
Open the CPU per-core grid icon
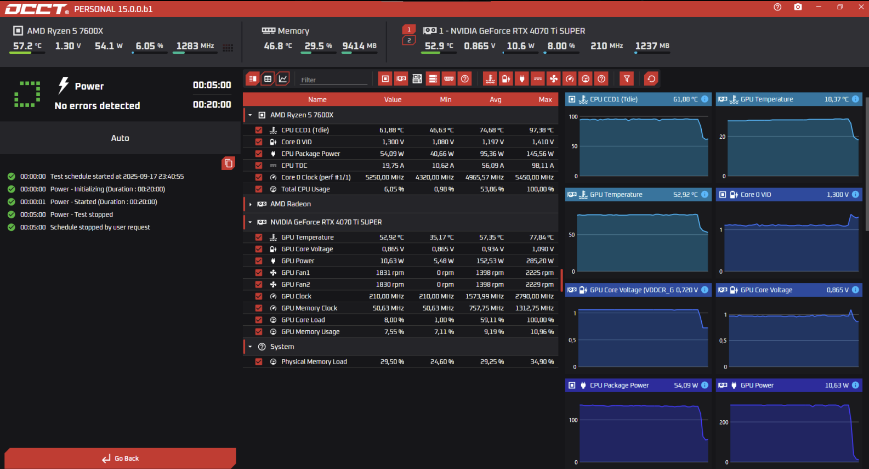(x=228, y=48)
